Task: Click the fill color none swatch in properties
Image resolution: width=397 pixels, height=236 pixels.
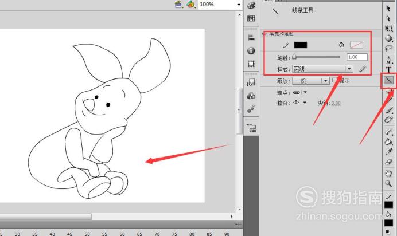Action: pyautogui.click(x=356, y=45)
